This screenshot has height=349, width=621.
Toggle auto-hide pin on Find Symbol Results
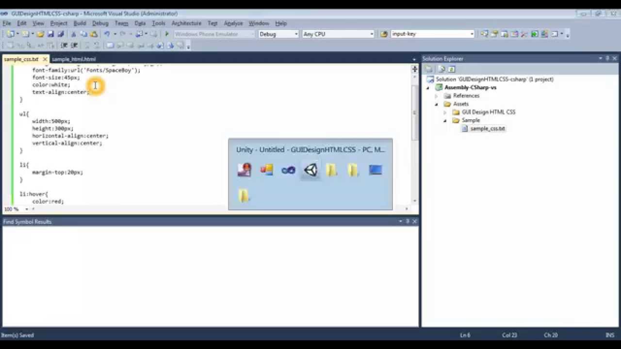click(x=408, y=222)
